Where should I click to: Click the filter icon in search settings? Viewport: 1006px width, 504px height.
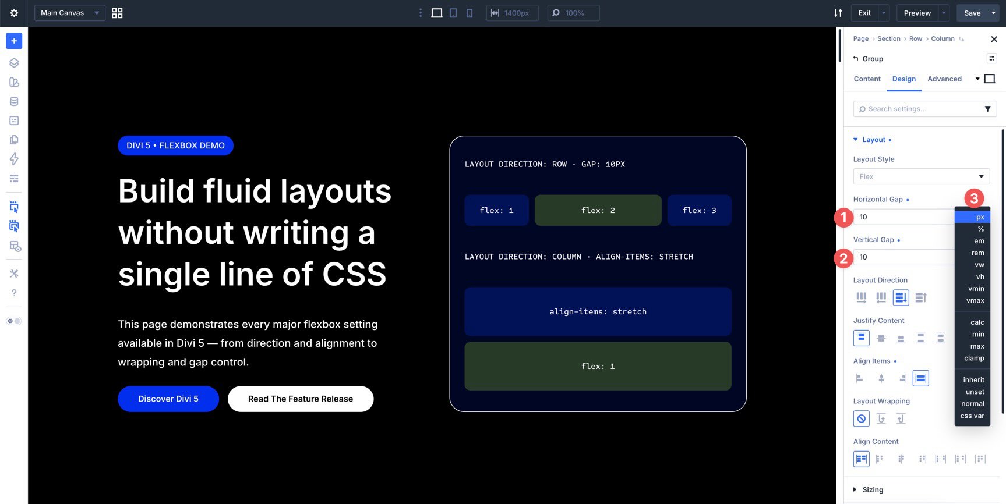987,109
